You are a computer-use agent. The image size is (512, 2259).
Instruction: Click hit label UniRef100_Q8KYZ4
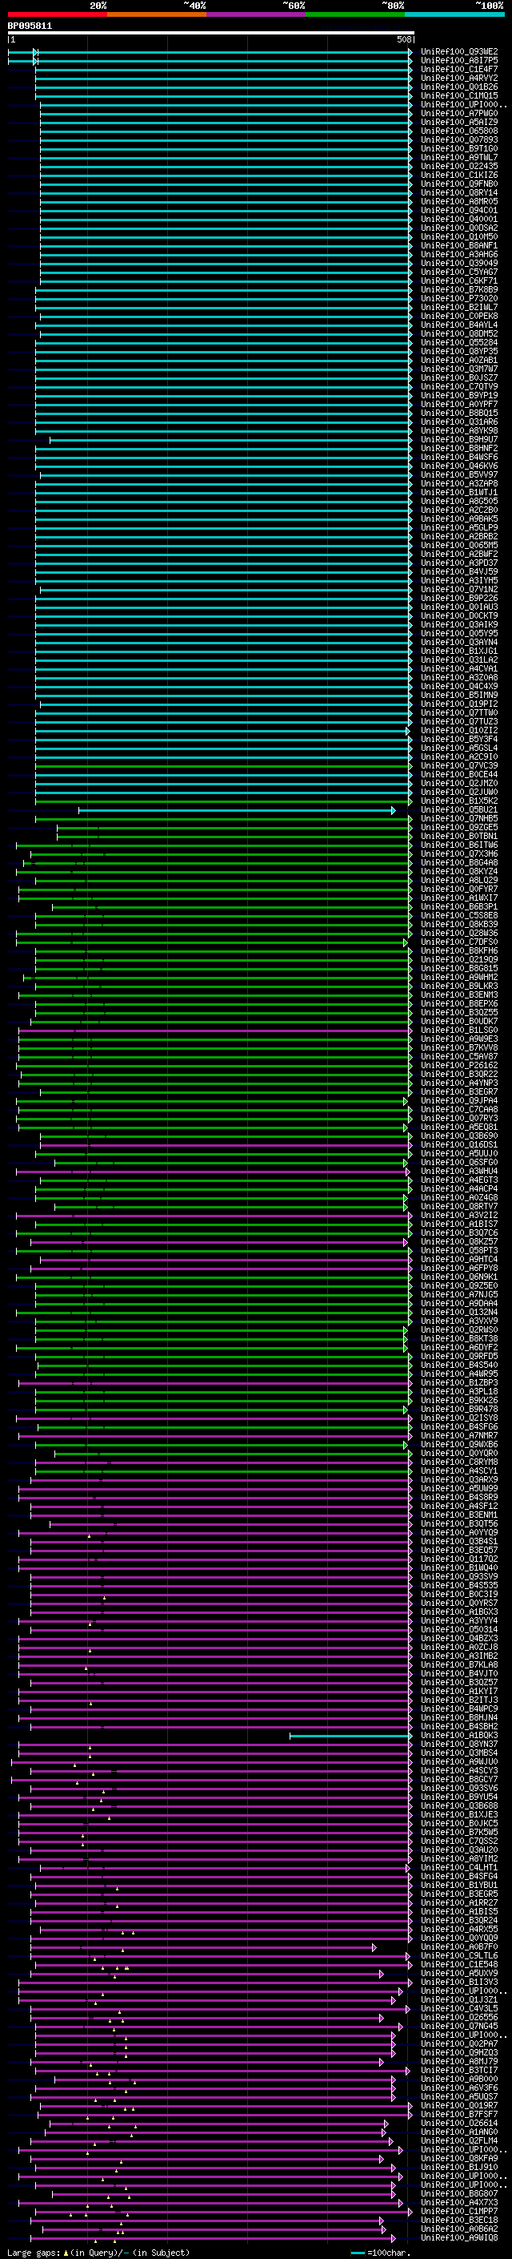[x=459, y=872]
